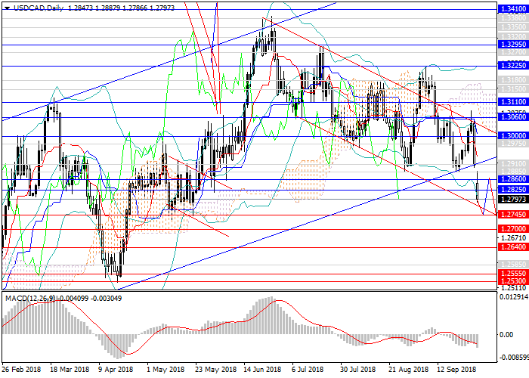Click the 23 May 2018 date label
529x378 pixels.
[x=215, y=370]
